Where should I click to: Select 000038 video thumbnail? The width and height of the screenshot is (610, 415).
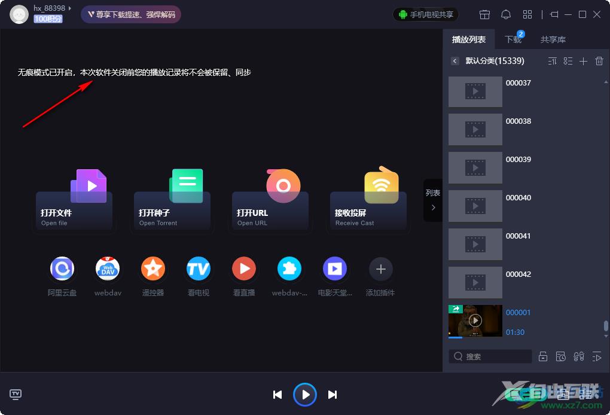(x=475, y=130)
